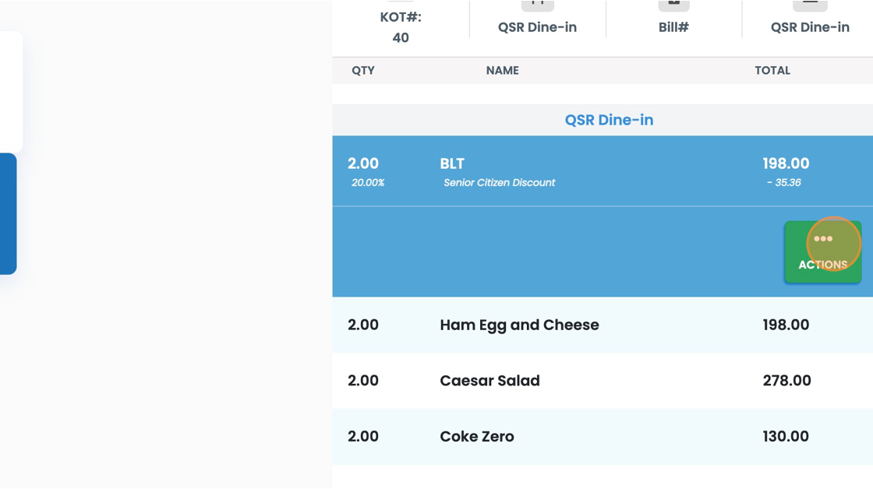Click the partially visible icon above Bill#

(673, 5)
